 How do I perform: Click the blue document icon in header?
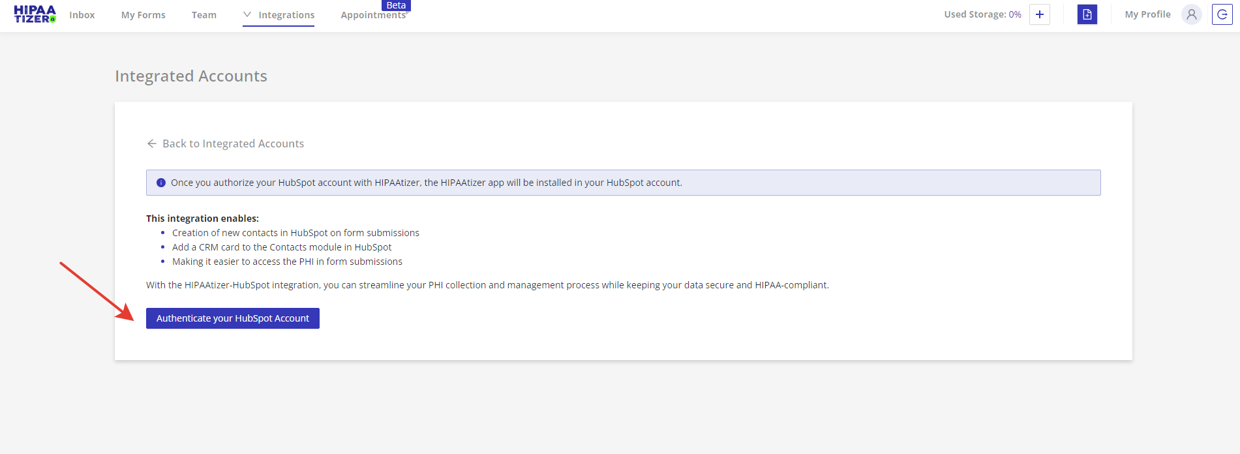1087,14
